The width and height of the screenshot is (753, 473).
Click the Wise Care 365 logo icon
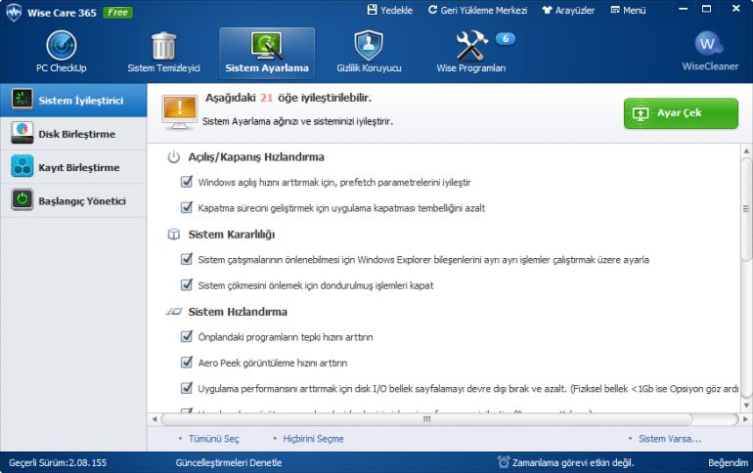coord(14,13)
